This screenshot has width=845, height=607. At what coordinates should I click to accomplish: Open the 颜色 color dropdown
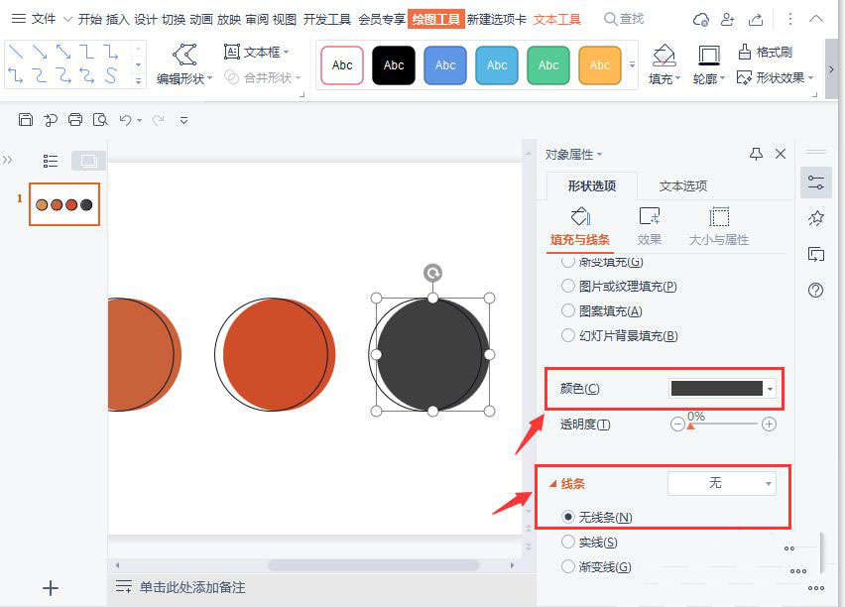[770, 387]
